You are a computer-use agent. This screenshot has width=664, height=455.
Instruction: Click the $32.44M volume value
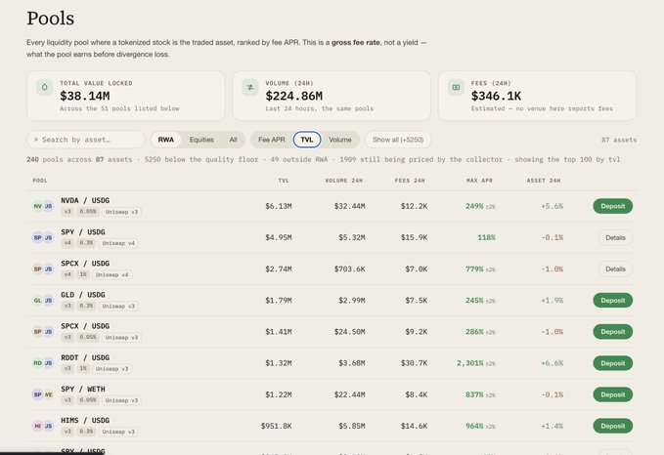point(349,206)
